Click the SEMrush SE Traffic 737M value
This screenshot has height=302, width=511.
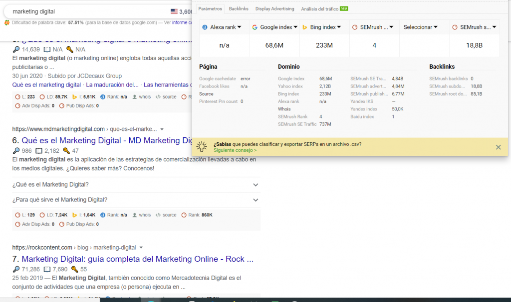click(x=325, y=124)
